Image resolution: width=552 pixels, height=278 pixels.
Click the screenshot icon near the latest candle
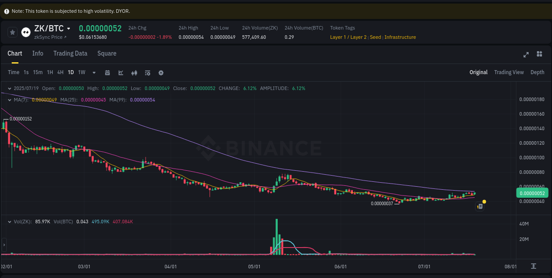tap(480, 206)
